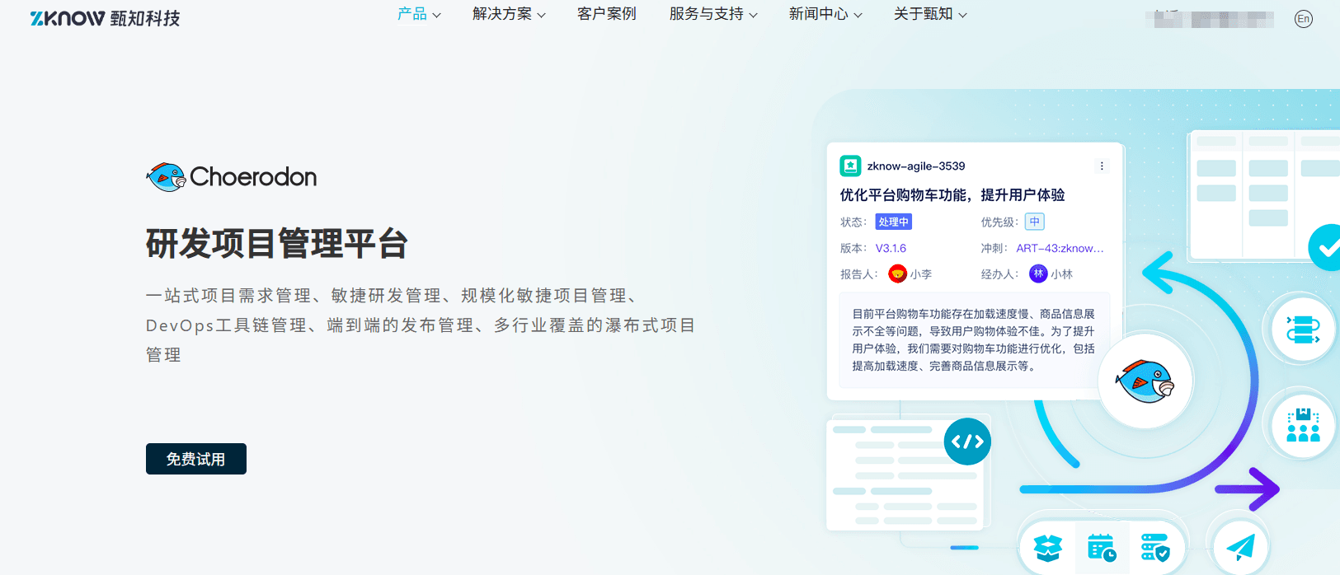Click the round fish mascot icon
1340x575 pixels.
1145,381
